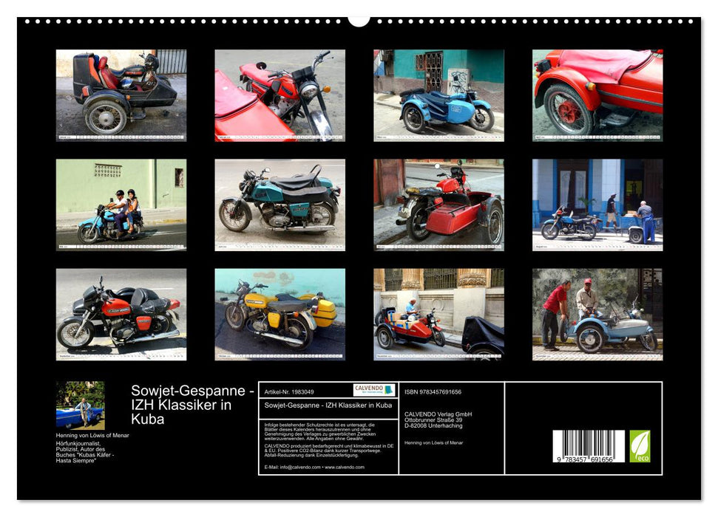Select the black sidecar with red seat photo

click(x=121, y=95)
